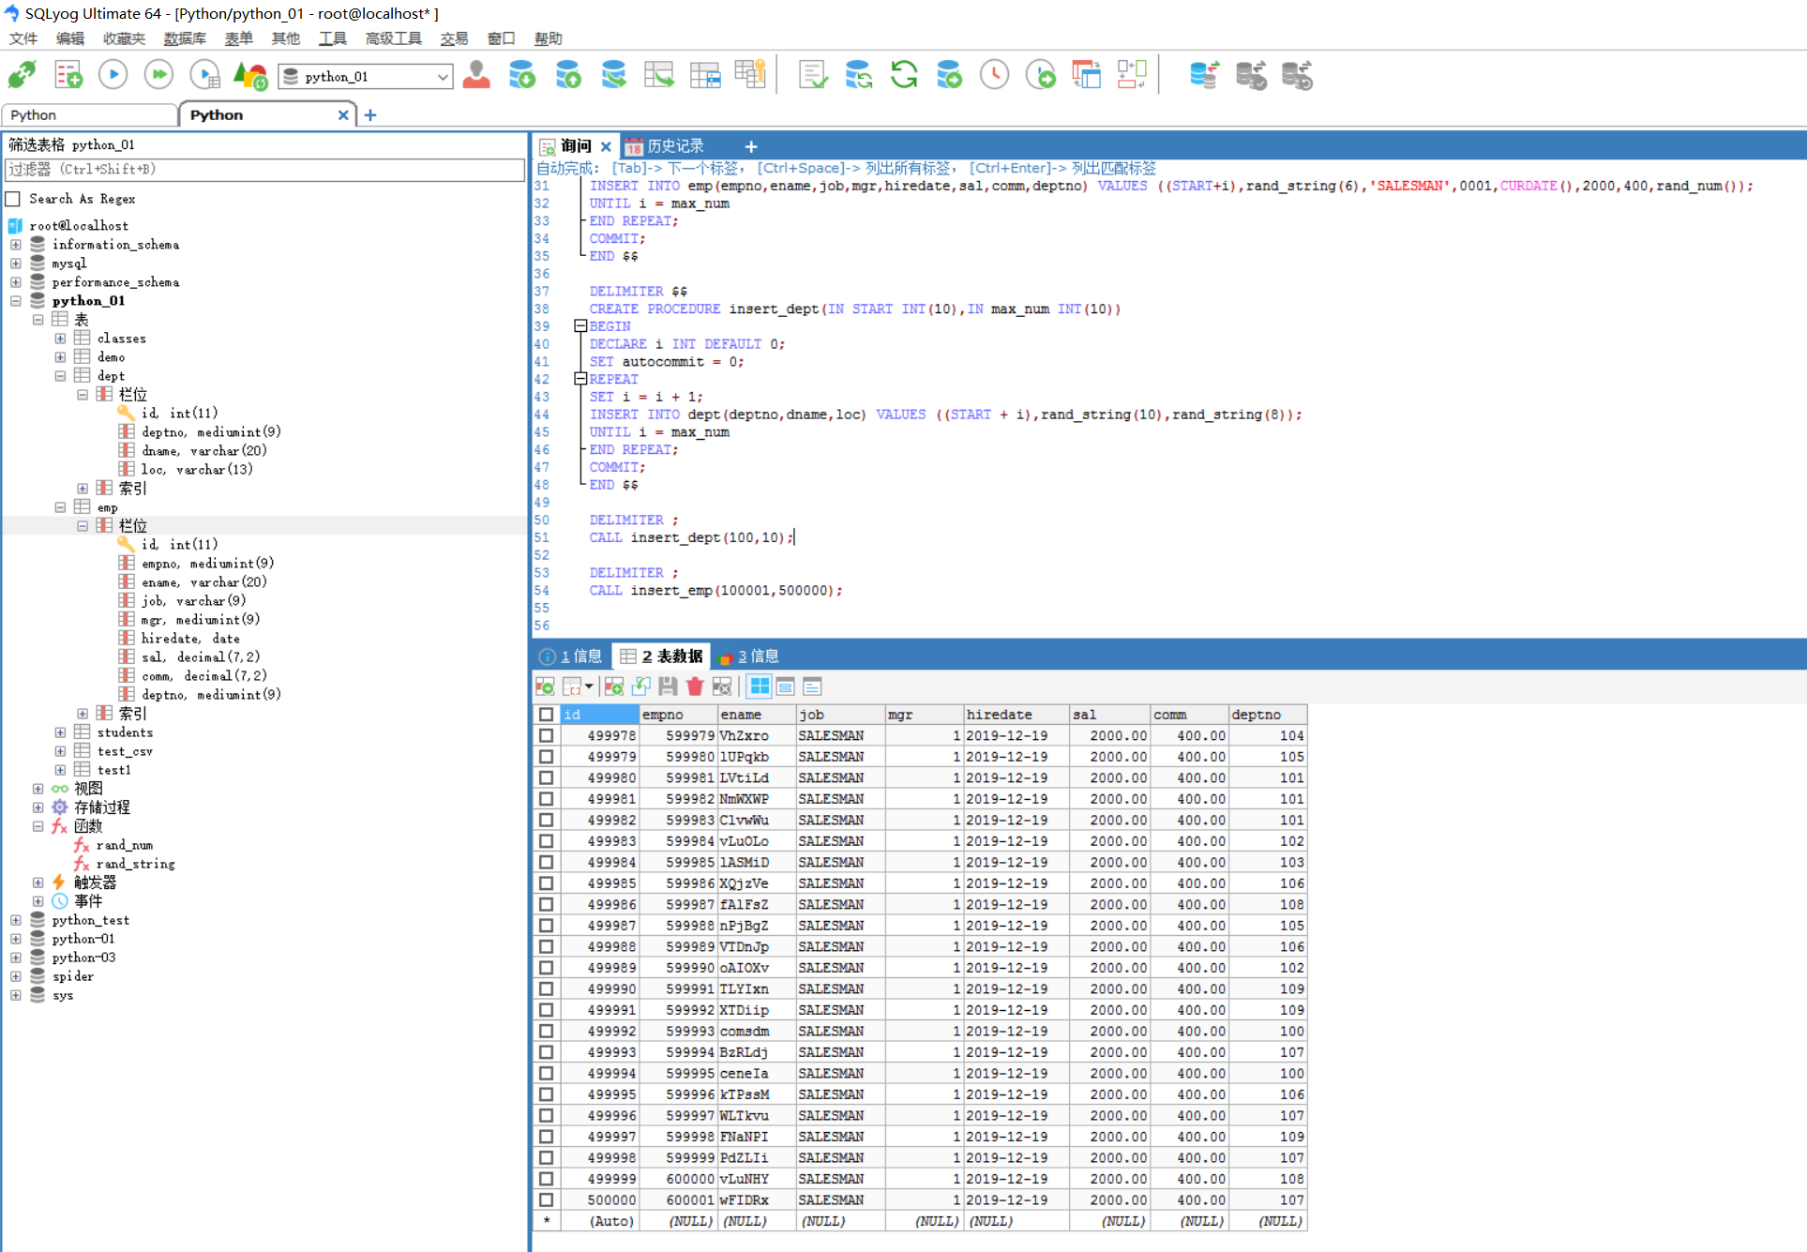Open the clock scheduler icon in toolbar
1807x1252 pixels.
coord(994,74)
